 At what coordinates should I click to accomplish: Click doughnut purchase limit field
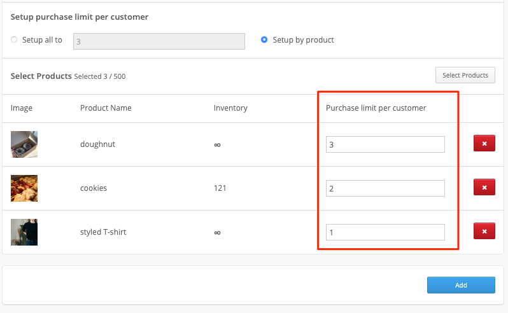point(385,144)
